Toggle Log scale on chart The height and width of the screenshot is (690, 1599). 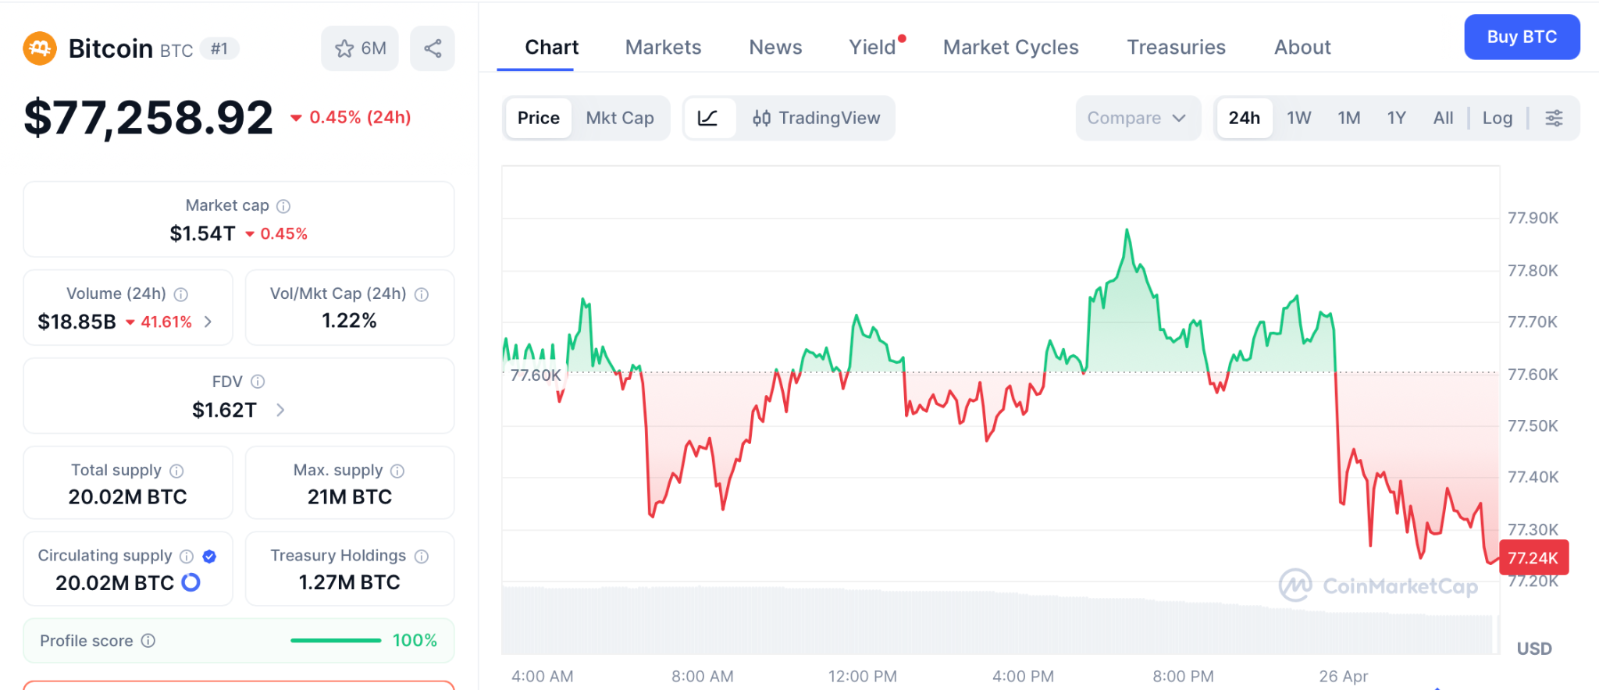pos(1497,118)
